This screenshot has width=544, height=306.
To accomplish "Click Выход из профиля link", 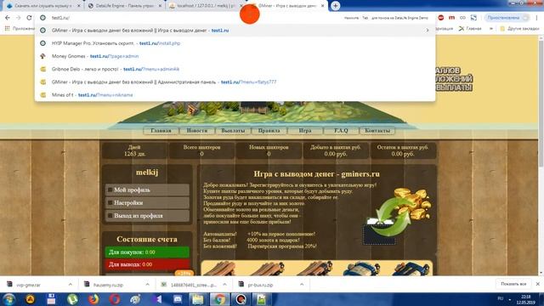I will tap(147, 216).
